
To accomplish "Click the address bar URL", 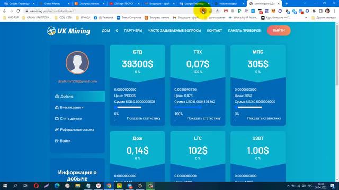I will click(52, 11).
